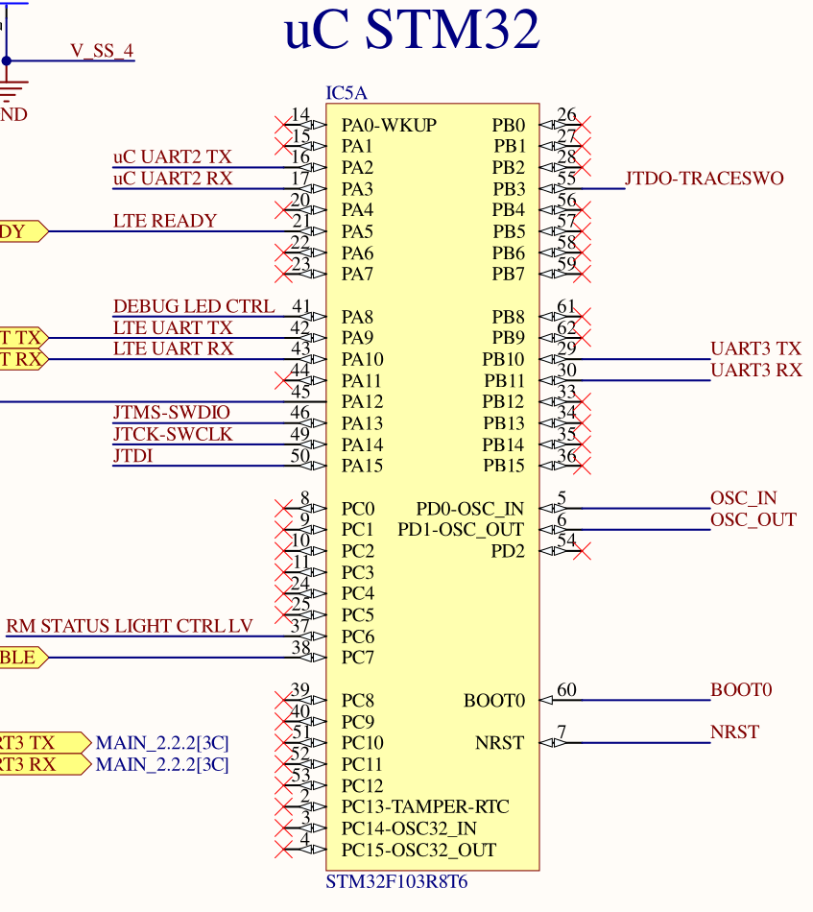Select the yellow 'RT3 RX' sheet port

45,764
